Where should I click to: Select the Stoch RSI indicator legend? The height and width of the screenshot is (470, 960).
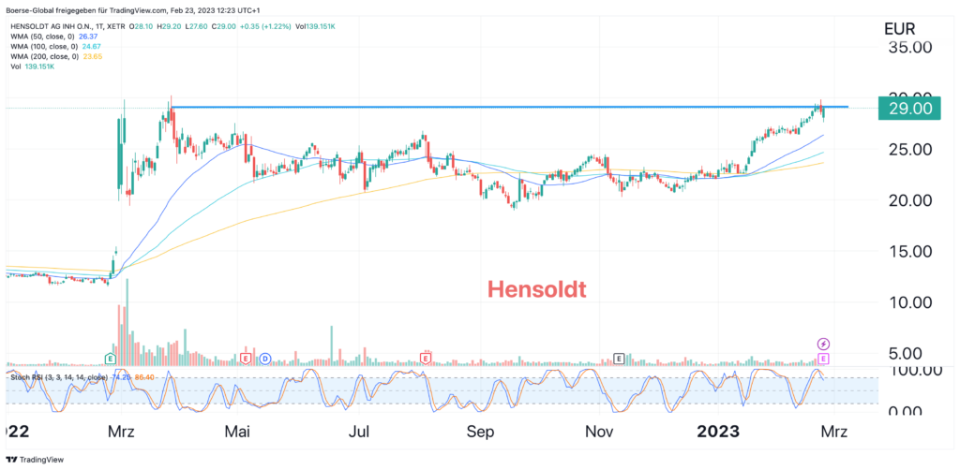[81, 377]
